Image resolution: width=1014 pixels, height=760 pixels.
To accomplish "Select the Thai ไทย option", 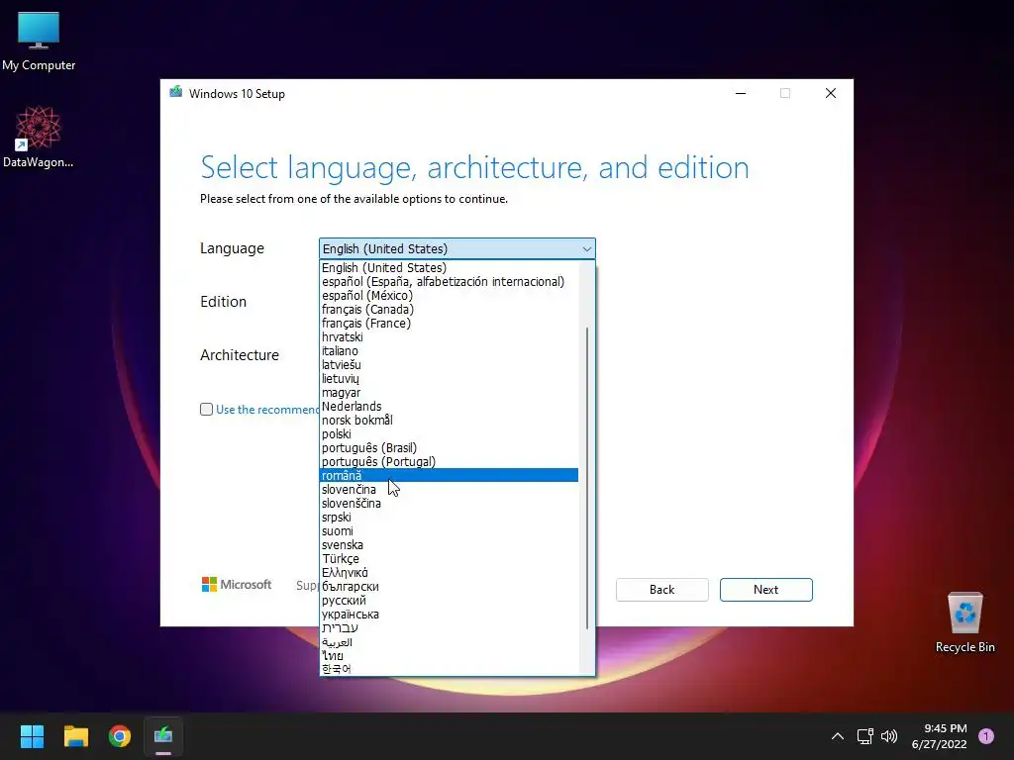I will (449, 656).
